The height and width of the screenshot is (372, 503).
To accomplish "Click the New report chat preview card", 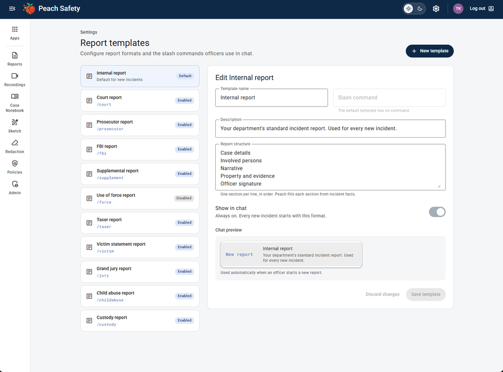I will 291,254.
